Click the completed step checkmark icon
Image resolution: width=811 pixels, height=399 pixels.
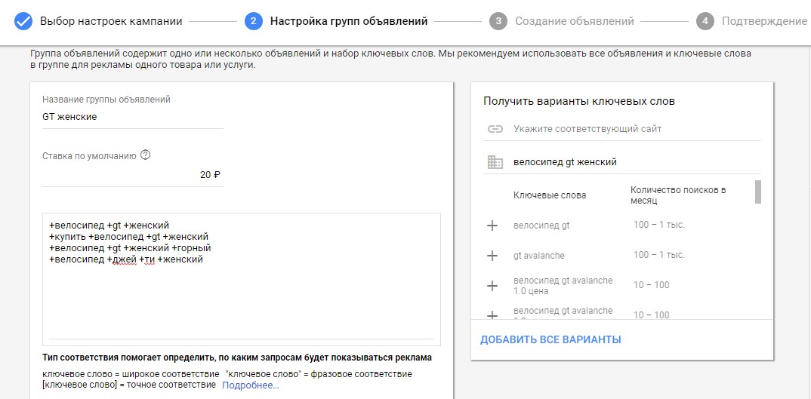(x=23, y=21)
